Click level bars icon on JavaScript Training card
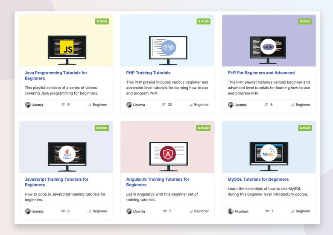 click(x=89, y=211)
